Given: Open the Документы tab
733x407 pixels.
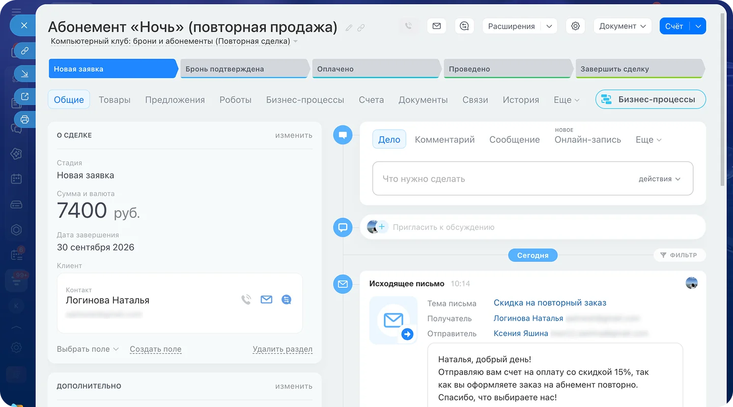Looking at the screenshot, I should point(423,100).
